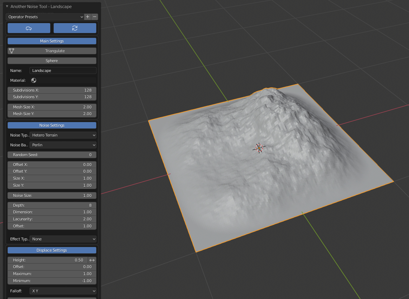
Task: Click the Minimum value field
Action: [x=52, y=281]
